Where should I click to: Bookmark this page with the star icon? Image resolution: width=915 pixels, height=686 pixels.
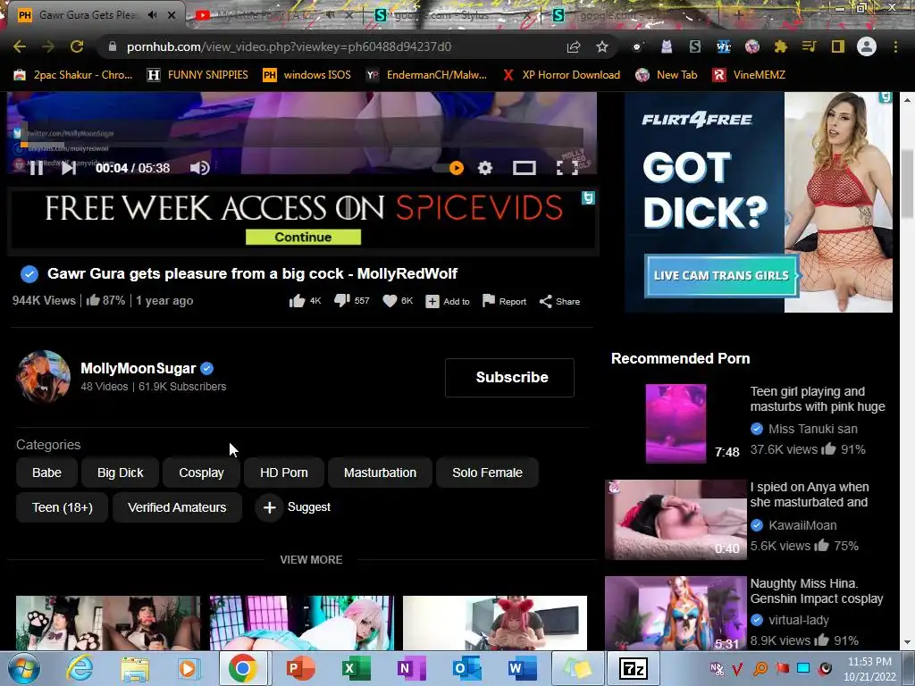click(602, 46)
